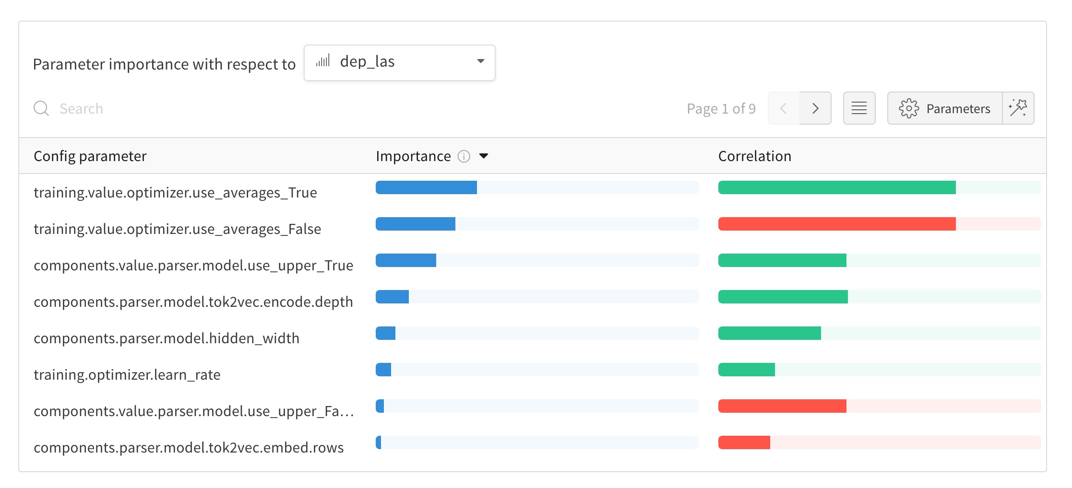Viewport: 1072px width, 488px height.
Task: Open the dep_las dropdown caret
Action: tap(481, 61)
